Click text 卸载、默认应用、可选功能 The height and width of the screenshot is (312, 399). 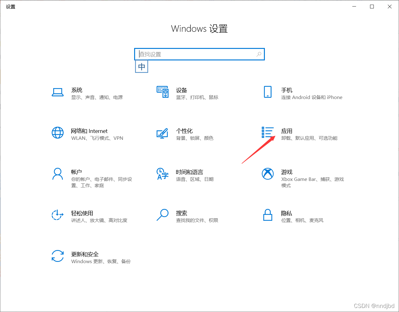309,138
